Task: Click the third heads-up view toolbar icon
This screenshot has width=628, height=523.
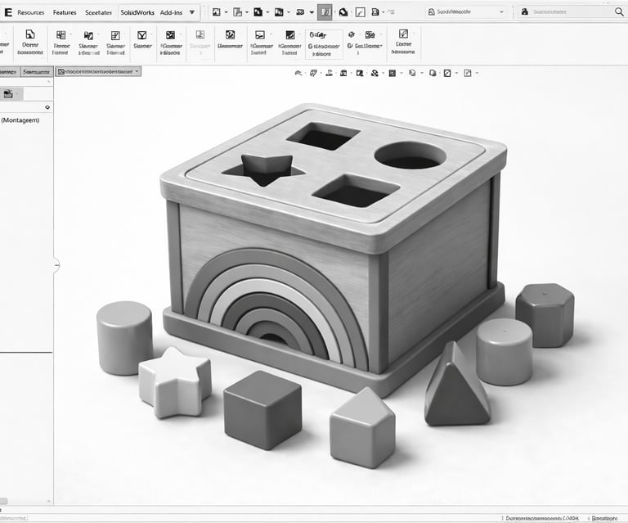Action: [x=330, y=73]
